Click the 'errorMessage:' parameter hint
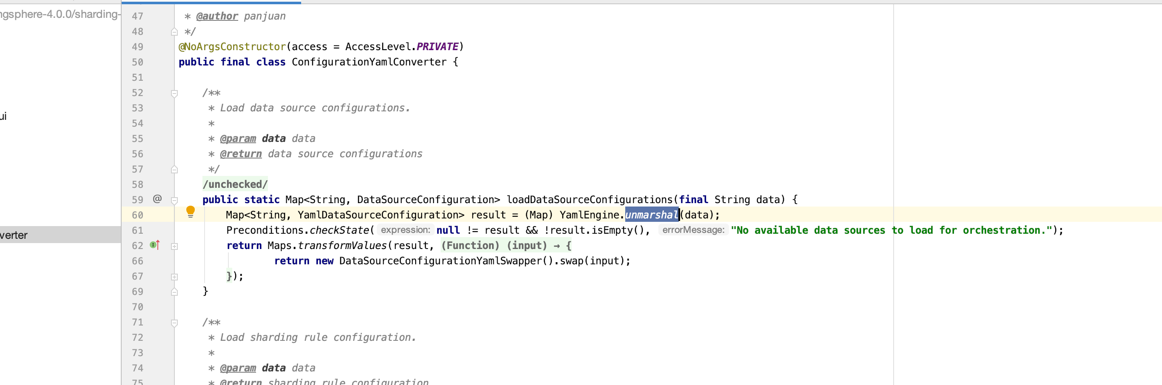1162x385 pixels. click(693, 230)
